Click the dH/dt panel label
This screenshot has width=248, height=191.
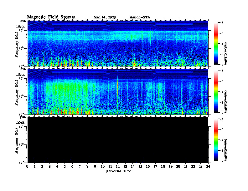click(x=20, y=26)
